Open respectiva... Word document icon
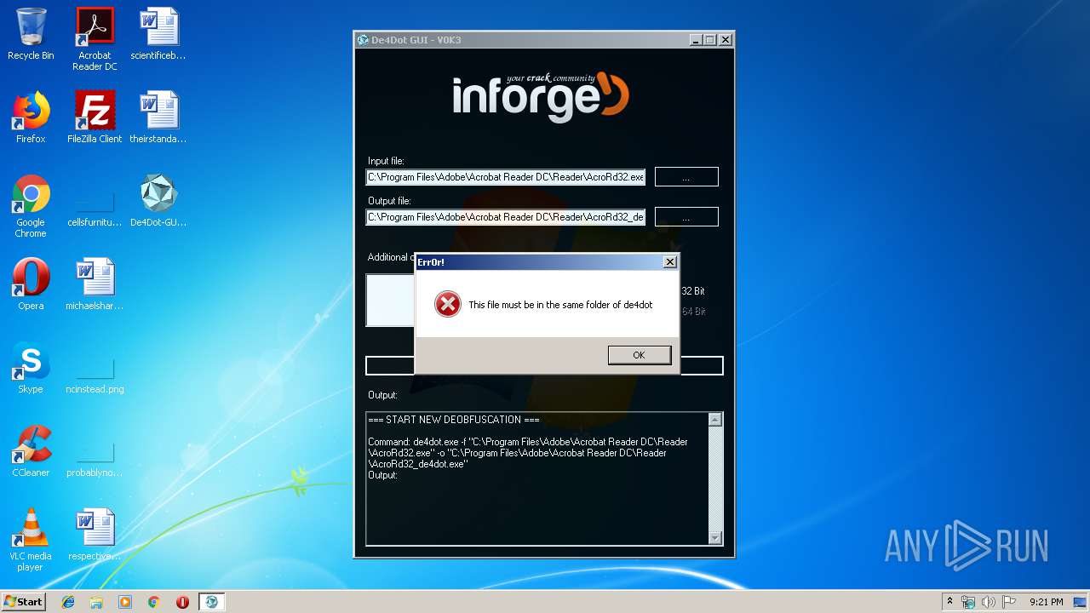Image resolution: width=1090 pixels, height=613 pixels. click(x=95, y=535)
